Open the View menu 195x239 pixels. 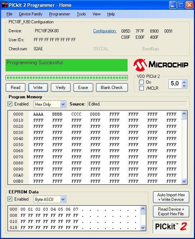[96, 14]
